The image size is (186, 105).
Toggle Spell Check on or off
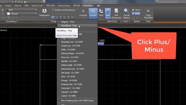click(108, 13)
